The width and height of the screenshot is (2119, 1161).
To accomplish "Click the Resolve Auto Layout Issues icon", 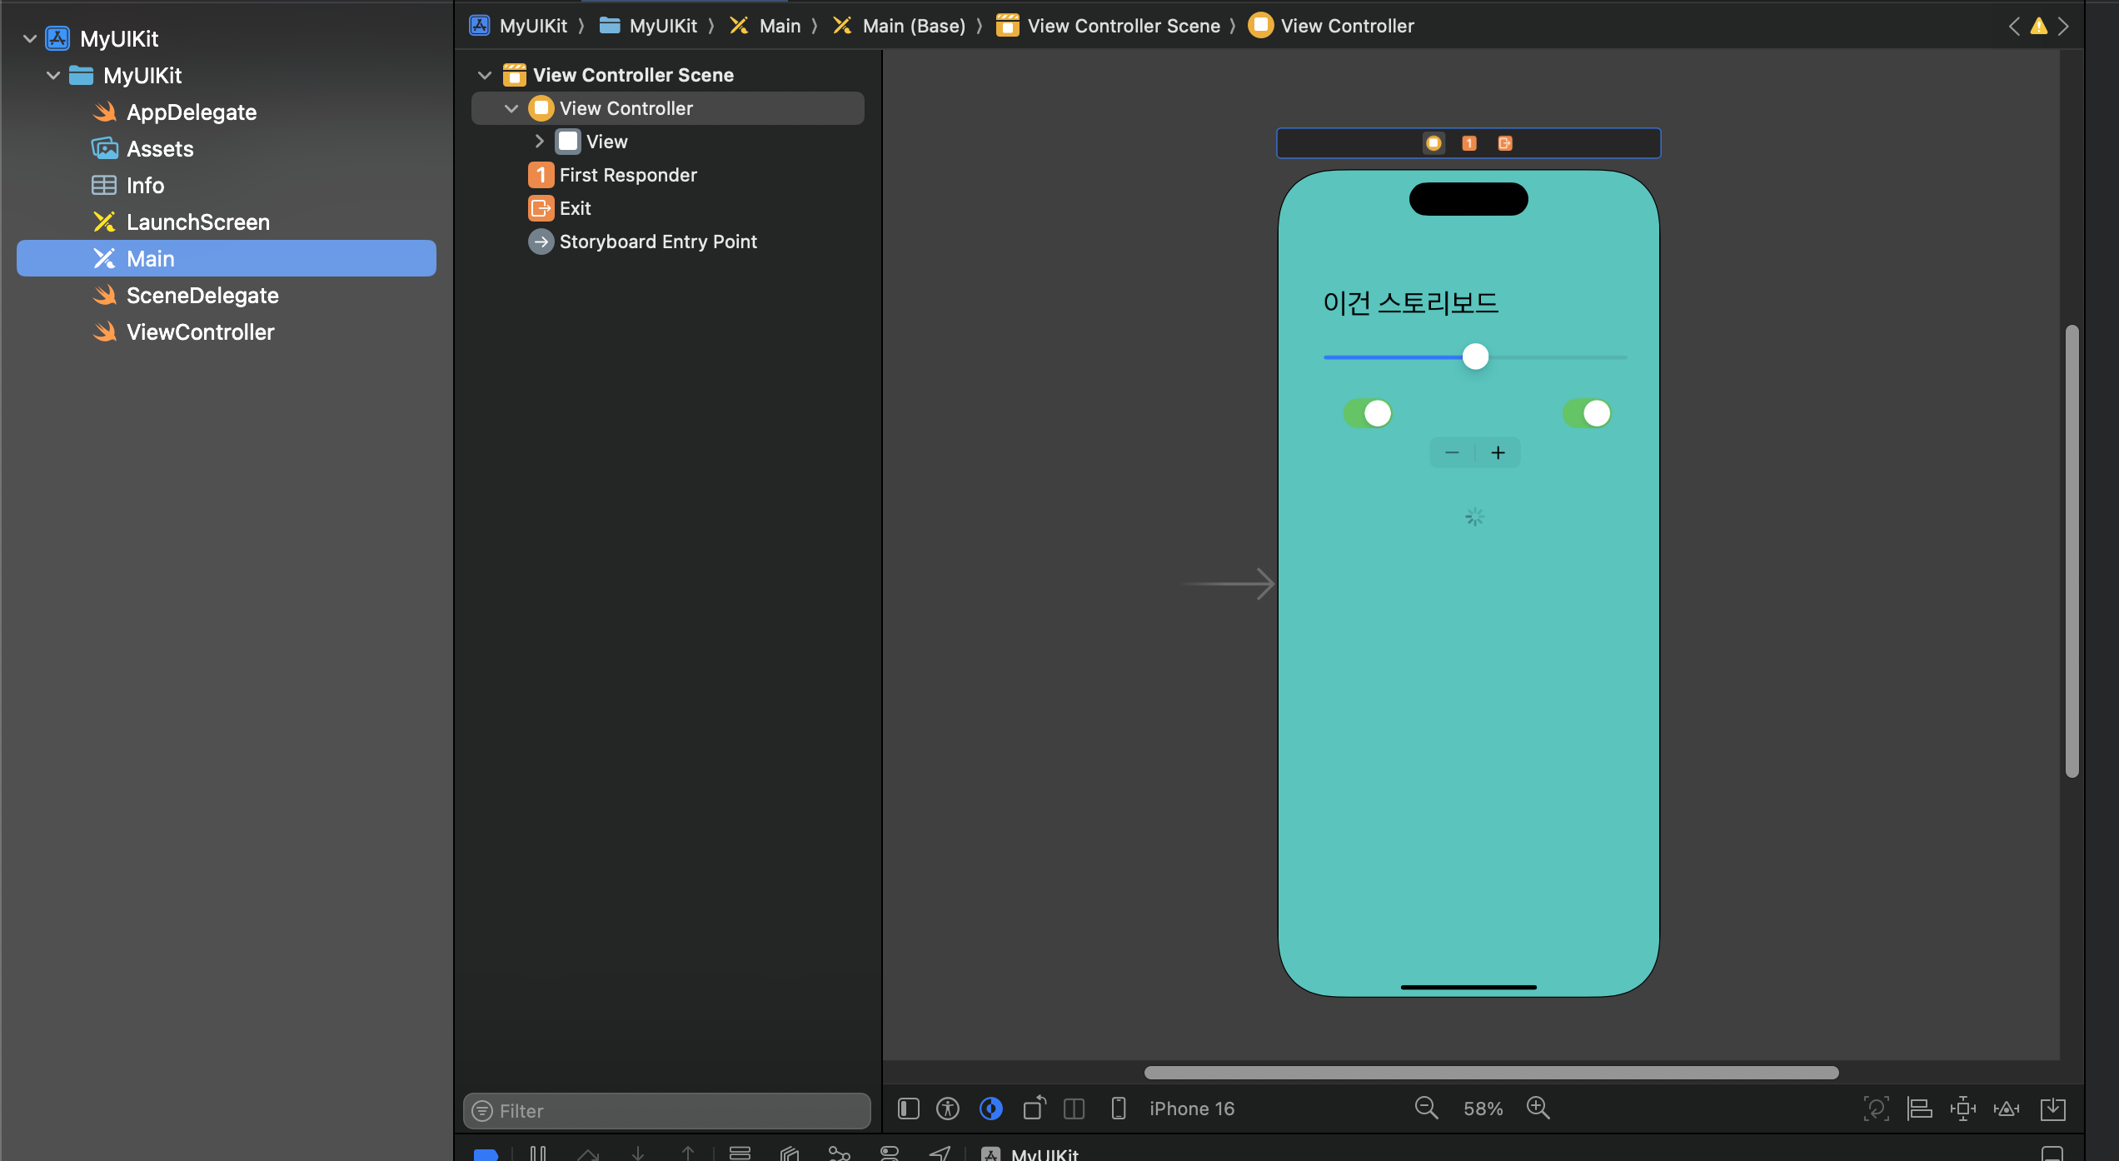I will 2006,1109.
